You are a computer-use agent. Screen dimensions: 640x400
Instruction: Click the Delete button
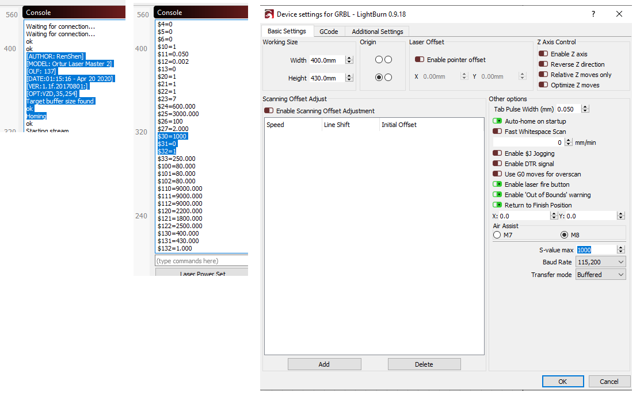pos(425,364)
